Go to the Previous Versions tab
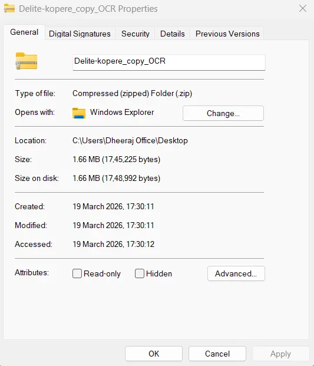 click(227, 34)
